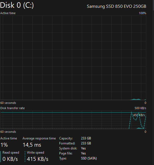The height and width of the screenshot is (165, 154).
Task: Select the 415 KB/s write speed value
Action: 37,159
